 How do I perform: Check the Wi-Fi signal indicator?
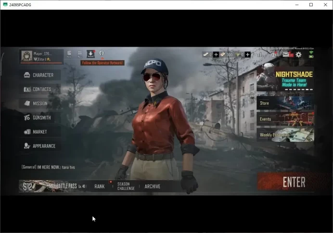point(311,52)
